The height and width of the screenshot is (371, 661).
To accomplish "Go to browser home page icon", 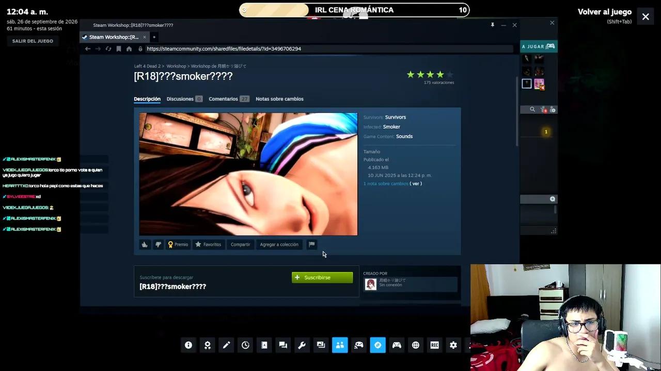I will 129,48.
